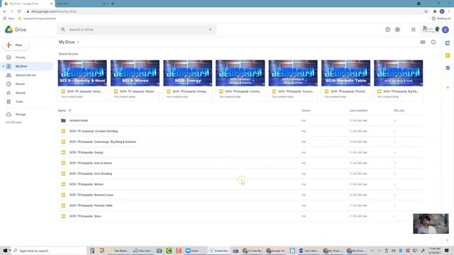454x255 pixels.
Task: Open the Trash view
Action: pyautogui.click(x=19, y=102)
